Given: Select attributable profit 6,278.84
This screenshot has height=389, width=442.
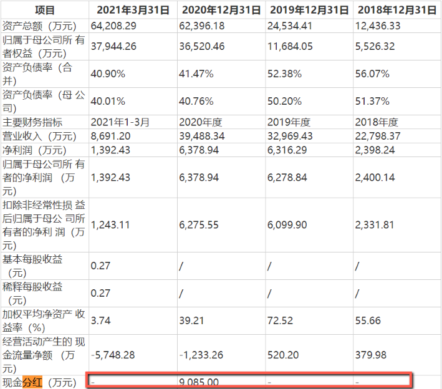Looking at the screenshot, I should pos(287,178).
